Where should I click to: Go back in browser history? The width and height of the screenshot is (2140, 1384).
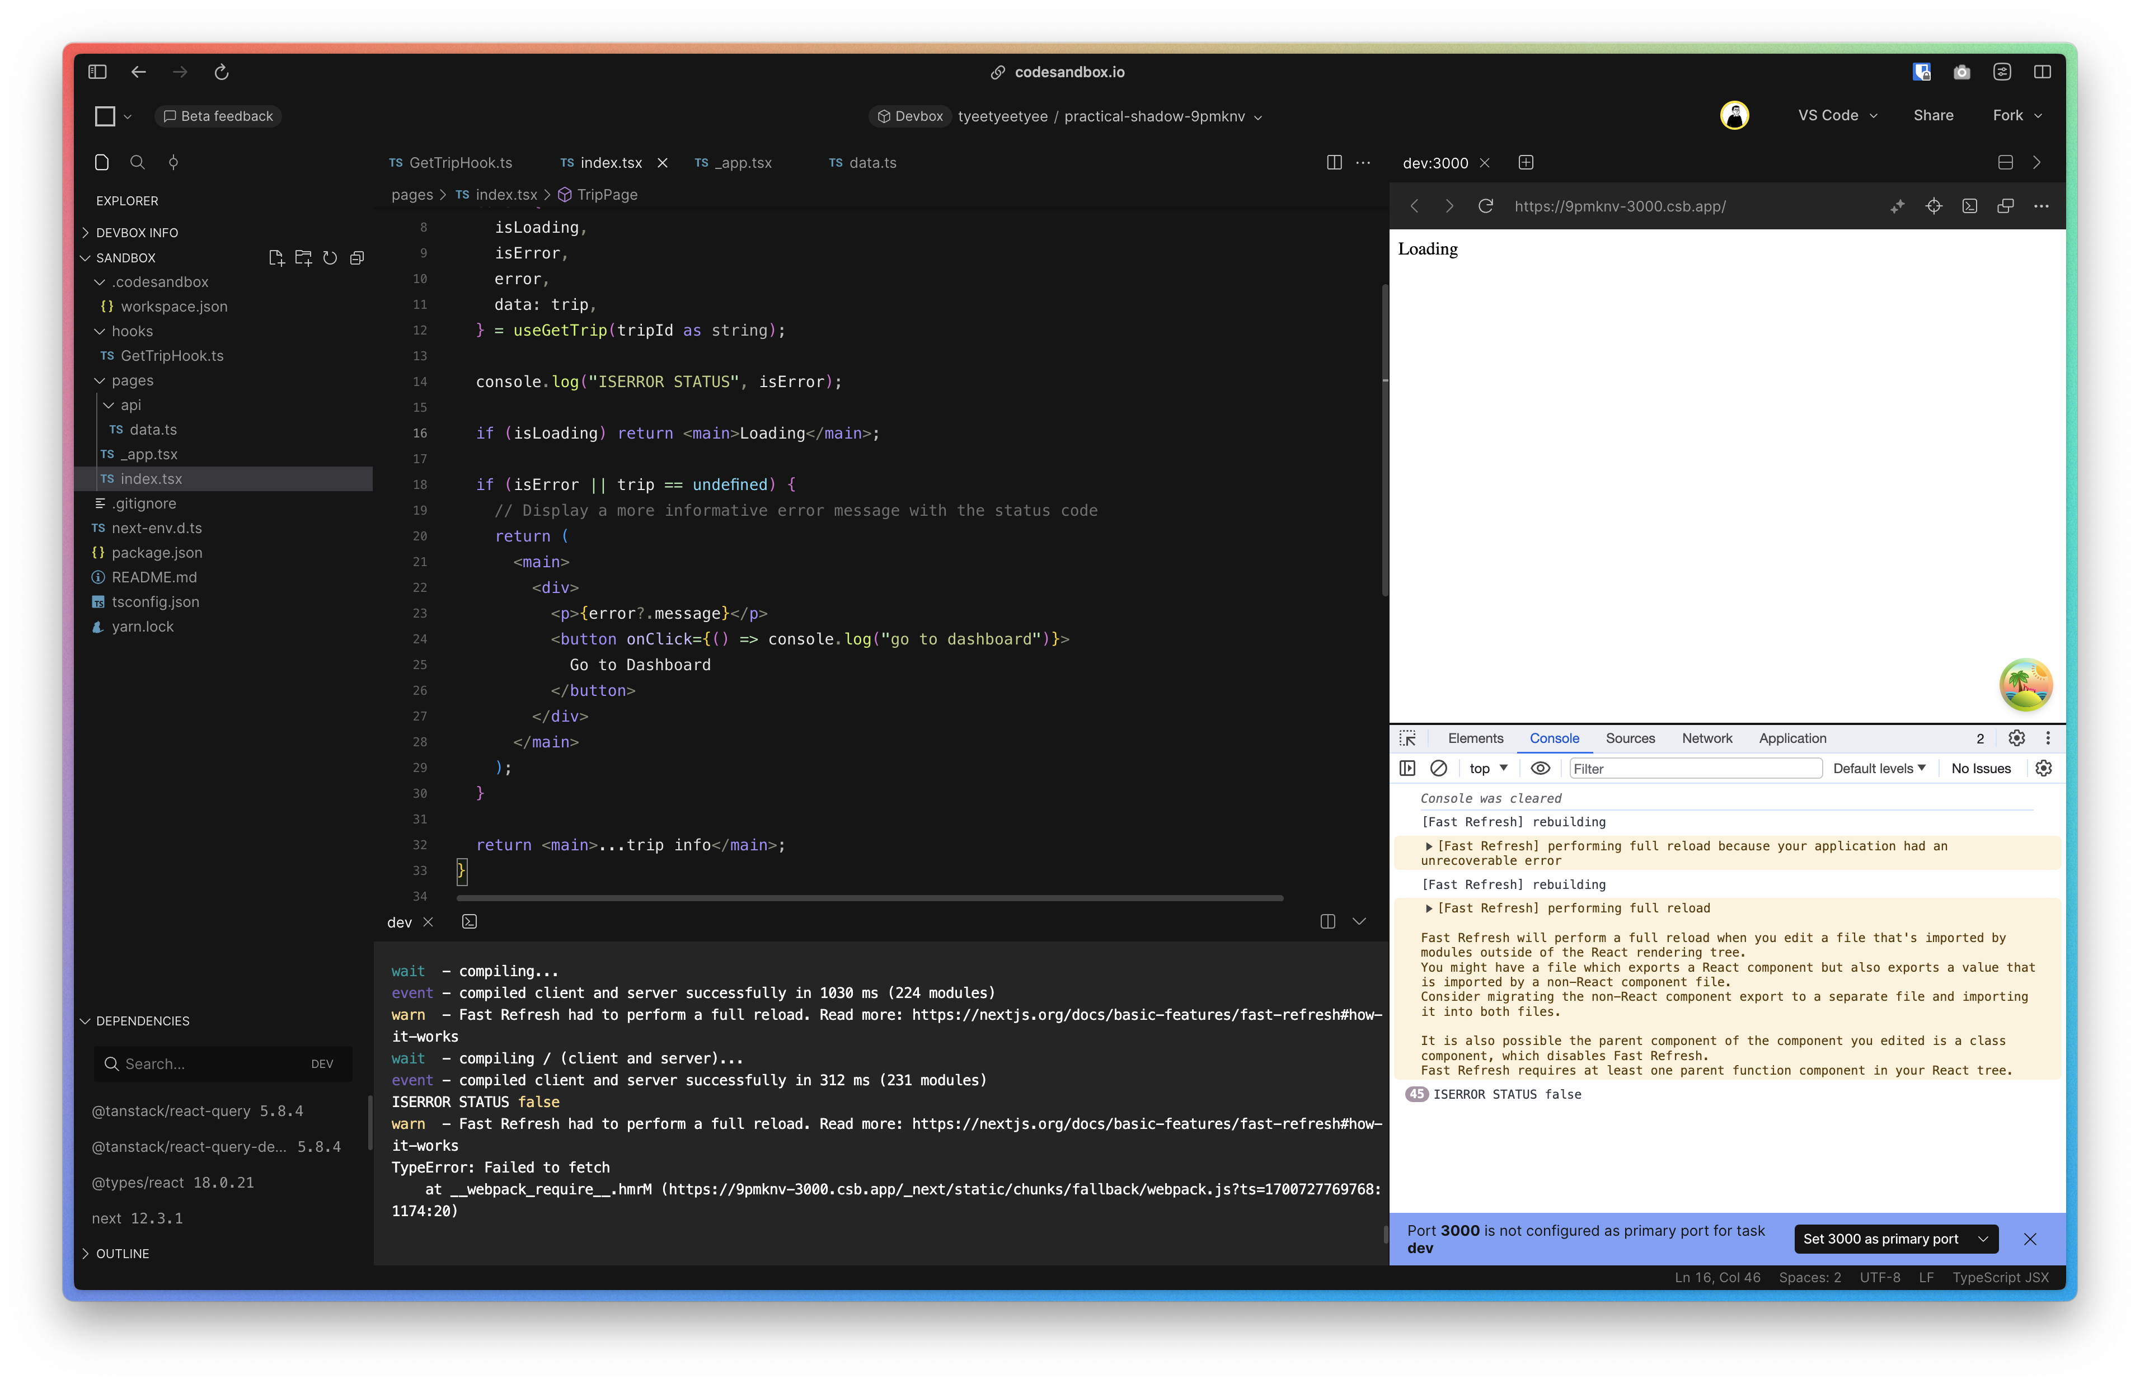(138, 72)
